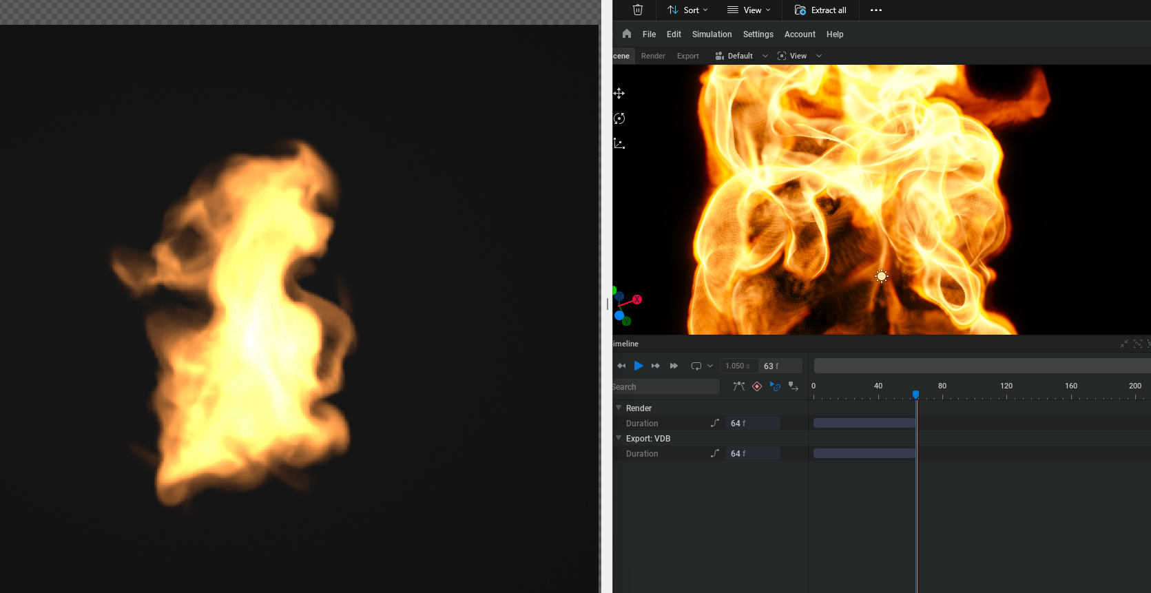Go to the Home icon in menu bar
The image size is (1151, 593).
[x=627, y=34]
